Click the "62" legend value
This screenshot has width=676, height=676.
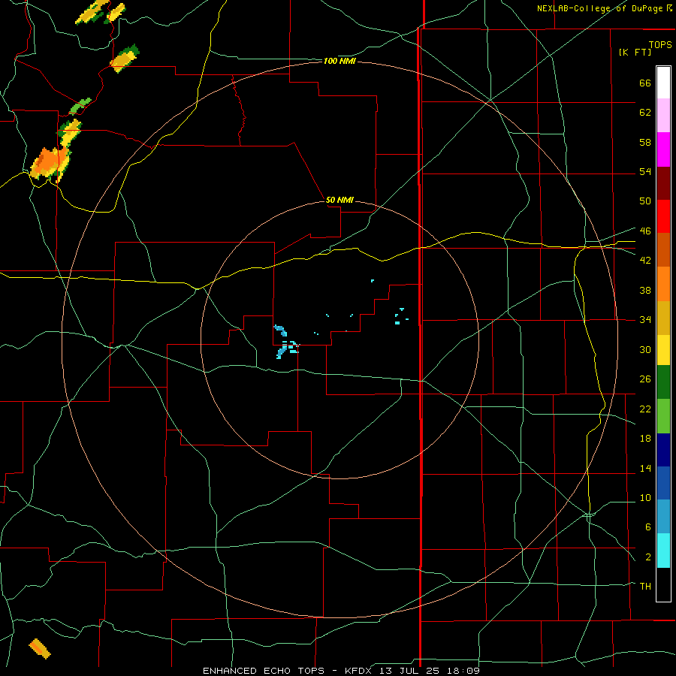(645, 112)
